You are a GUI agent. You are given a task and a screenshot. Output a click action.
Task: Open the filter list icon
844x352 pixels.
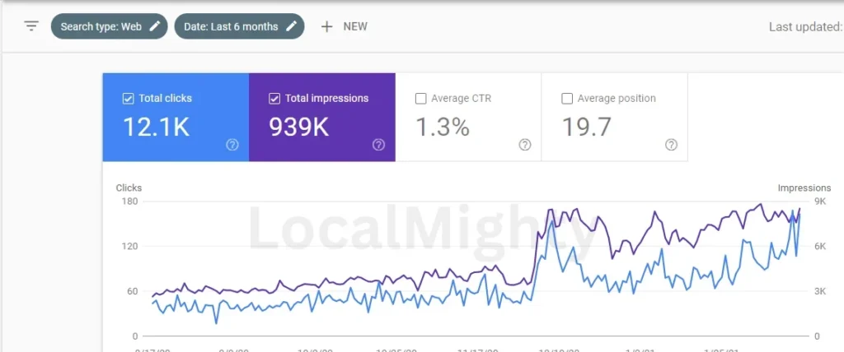pyautogui.click(x=32, y=26)
